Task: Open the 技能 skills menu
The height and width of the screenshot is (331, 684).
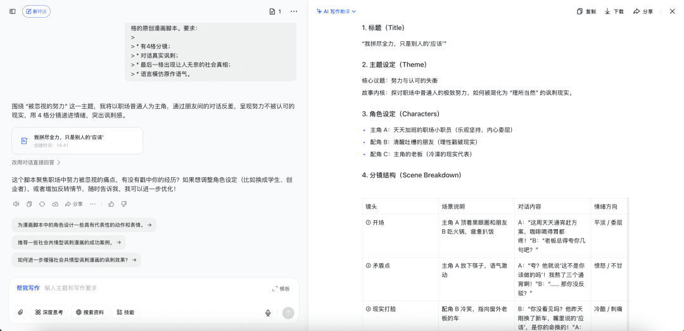Action: (x=125, y=313)
